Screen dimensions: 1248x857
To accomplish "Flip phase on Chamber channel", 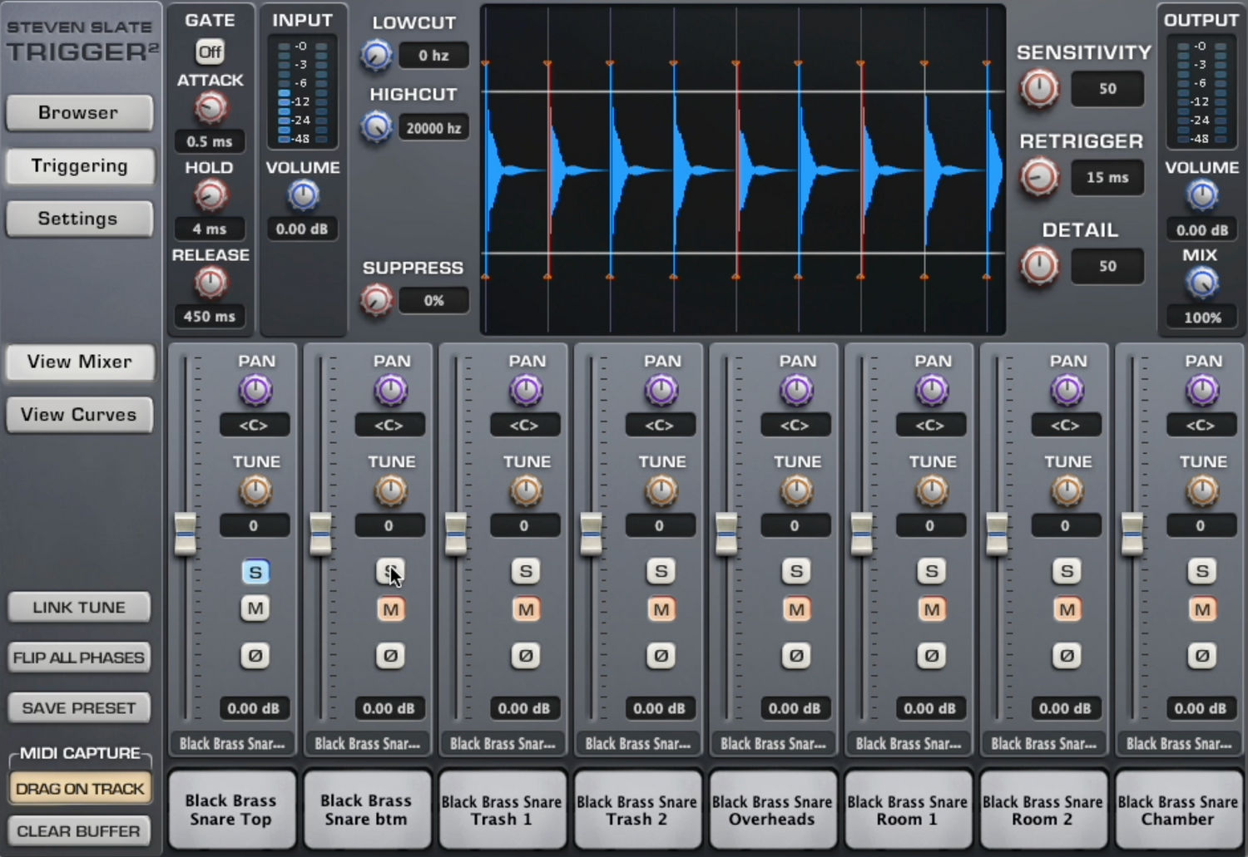I will click(1202, 656).
